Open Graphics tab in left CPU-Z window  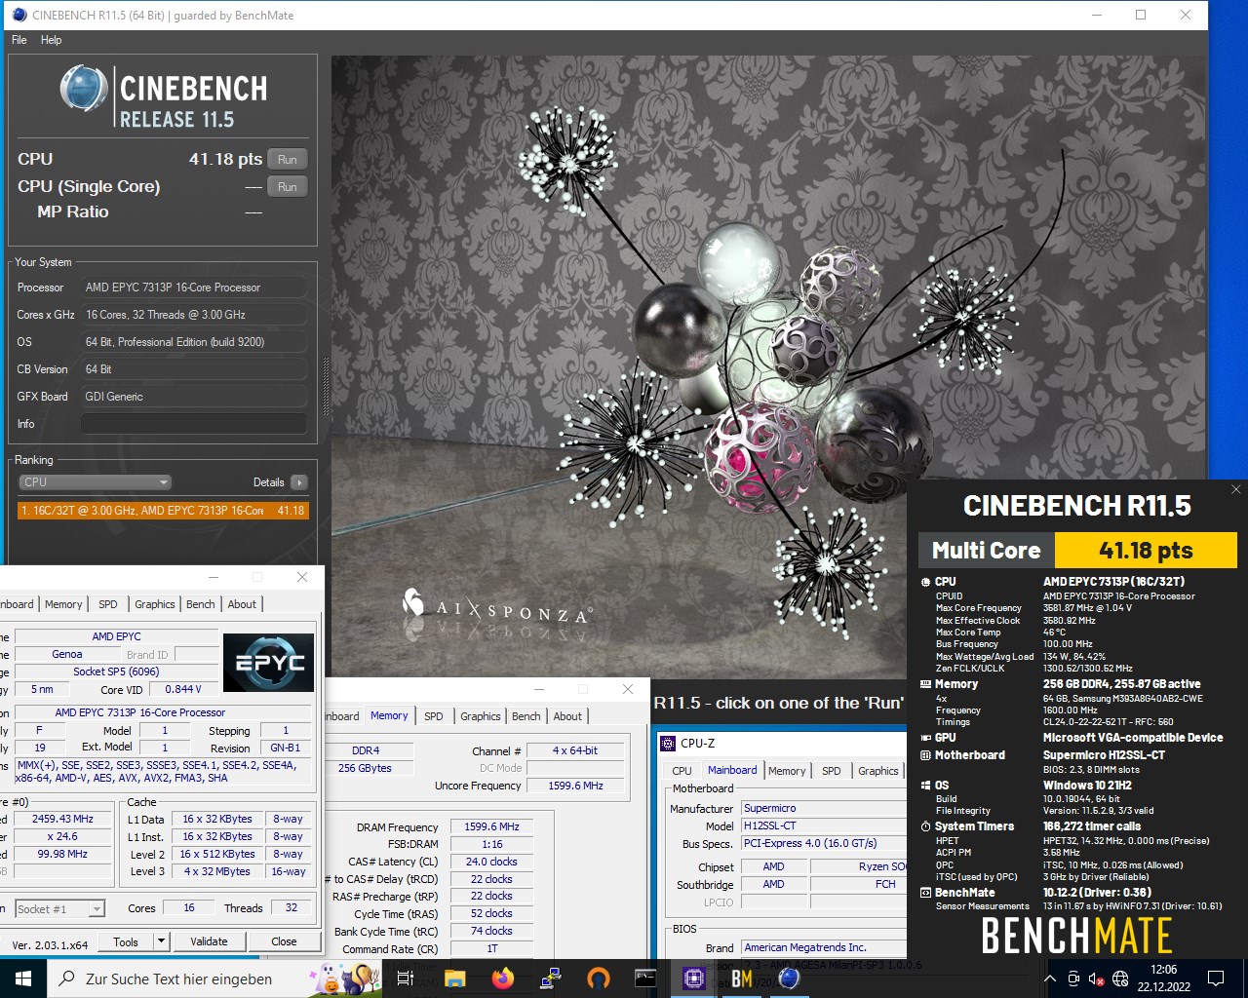(155, 604)
